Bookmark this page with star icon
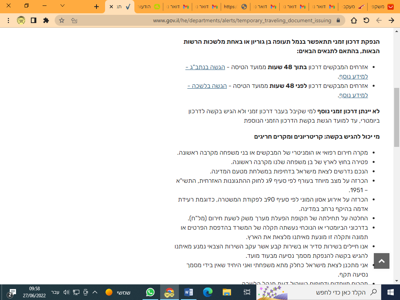This screenshot has width=400, height=300. (62, 20)
